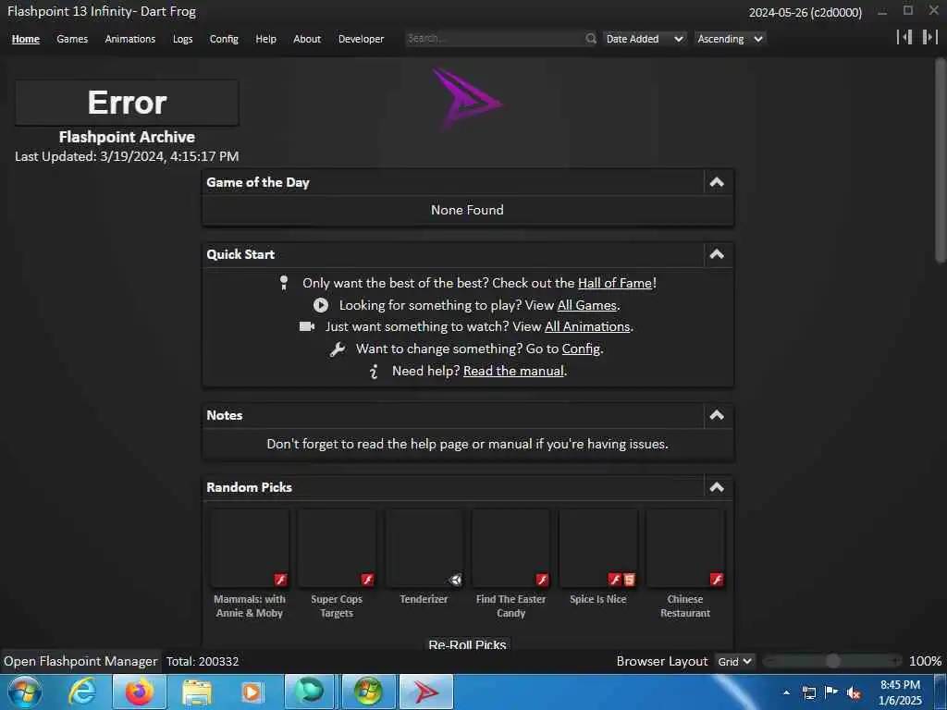This screenshot has width=947, height=710.
Task: Open Windows Explorer folder icon in taskbar
Action: pos(196,692)
